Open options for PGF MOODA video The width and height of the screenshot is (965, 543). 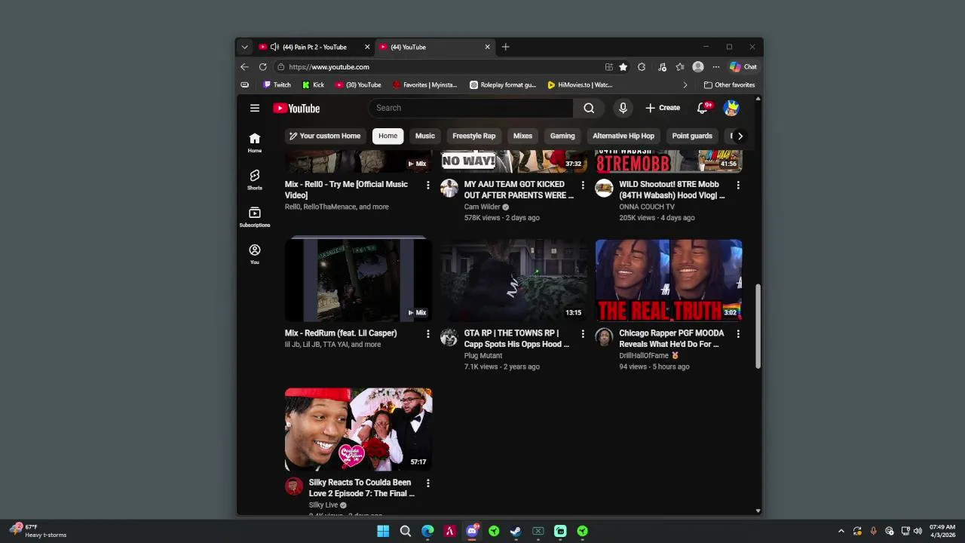pyautogui.click(x=737, y=333)
